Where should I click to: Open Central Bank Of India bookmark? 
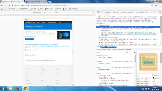70,9
